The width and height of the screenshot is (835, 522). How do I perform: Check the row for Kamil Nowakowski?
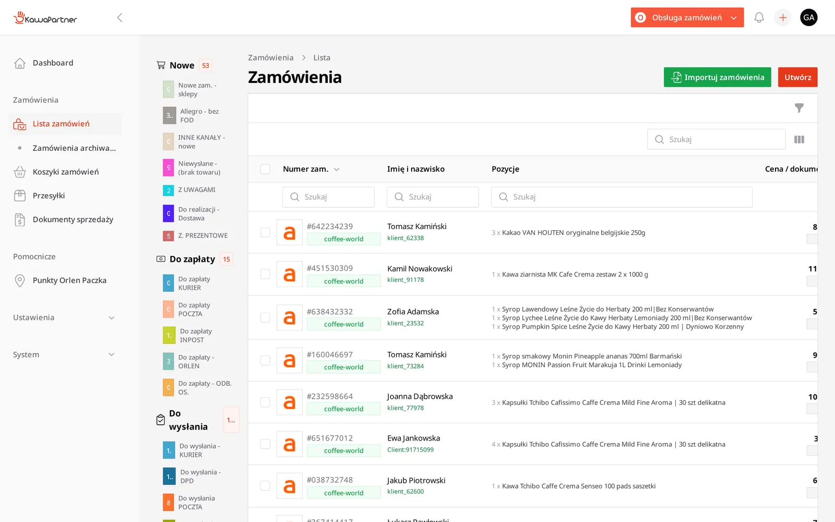[x=265, y=274]
